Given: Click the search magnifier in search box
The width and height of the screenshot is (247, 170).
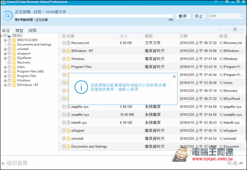Looking at the screenshot, I should [240, 16].
